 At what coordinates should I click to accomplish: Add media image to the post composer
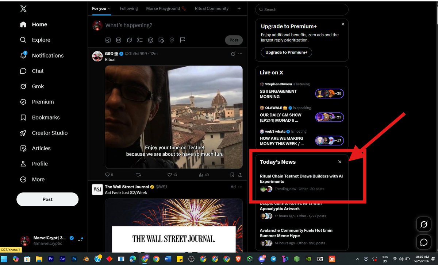pyautogui.click(x=108, y=40)
